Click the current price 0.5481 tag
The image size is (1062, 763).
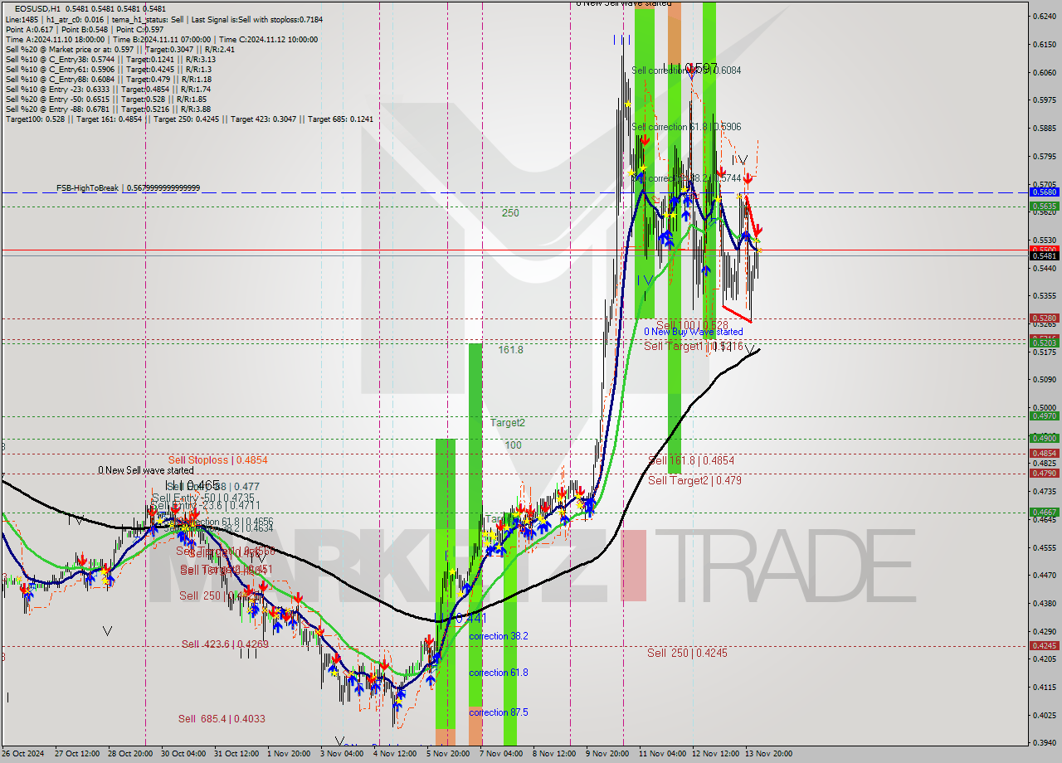point(1043,256)
